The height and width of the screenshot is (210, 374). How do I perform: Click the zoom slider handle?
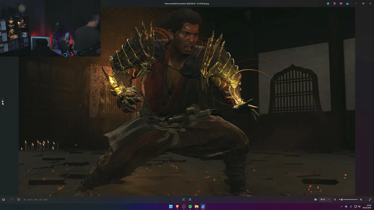coord(342,199)
